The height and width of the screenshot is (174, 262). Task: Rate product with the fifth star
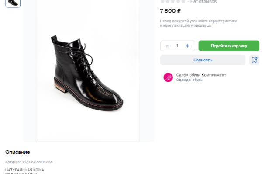click(x=183, y=2)
